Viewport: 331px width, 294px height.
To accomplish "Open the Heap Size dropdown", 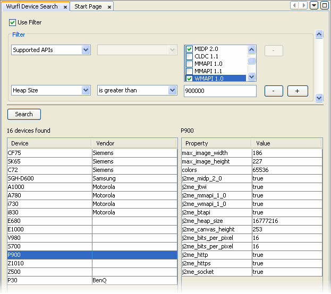I will pos(86,91).
